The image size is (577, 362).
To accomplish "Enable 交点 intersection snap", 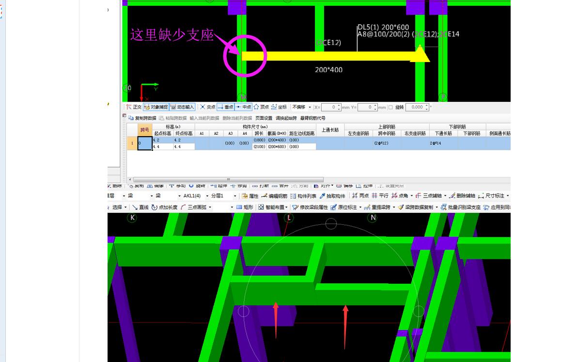I will (207, 107).
